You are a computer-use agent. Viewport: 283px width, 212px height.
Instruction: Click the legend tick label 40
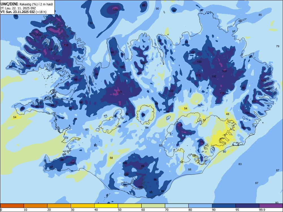[96, 210]
